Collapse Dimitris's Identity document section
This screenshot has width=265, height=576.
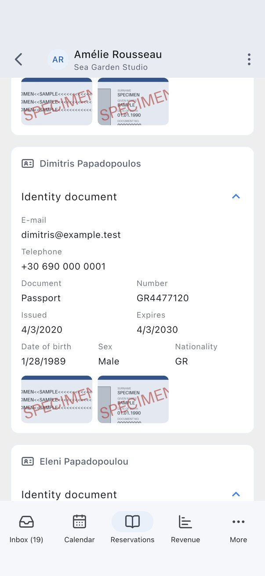click(x=236, y=196)
